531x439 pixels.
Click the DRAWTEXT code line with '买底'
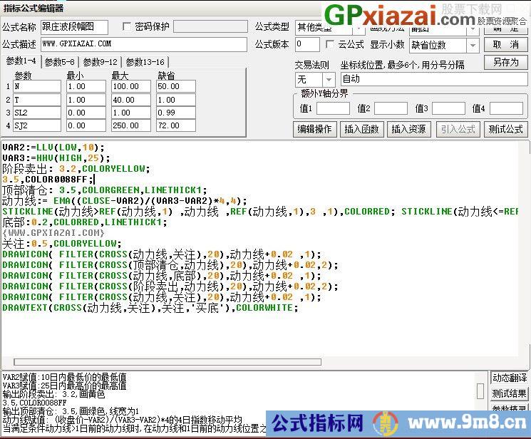point(150,308)
